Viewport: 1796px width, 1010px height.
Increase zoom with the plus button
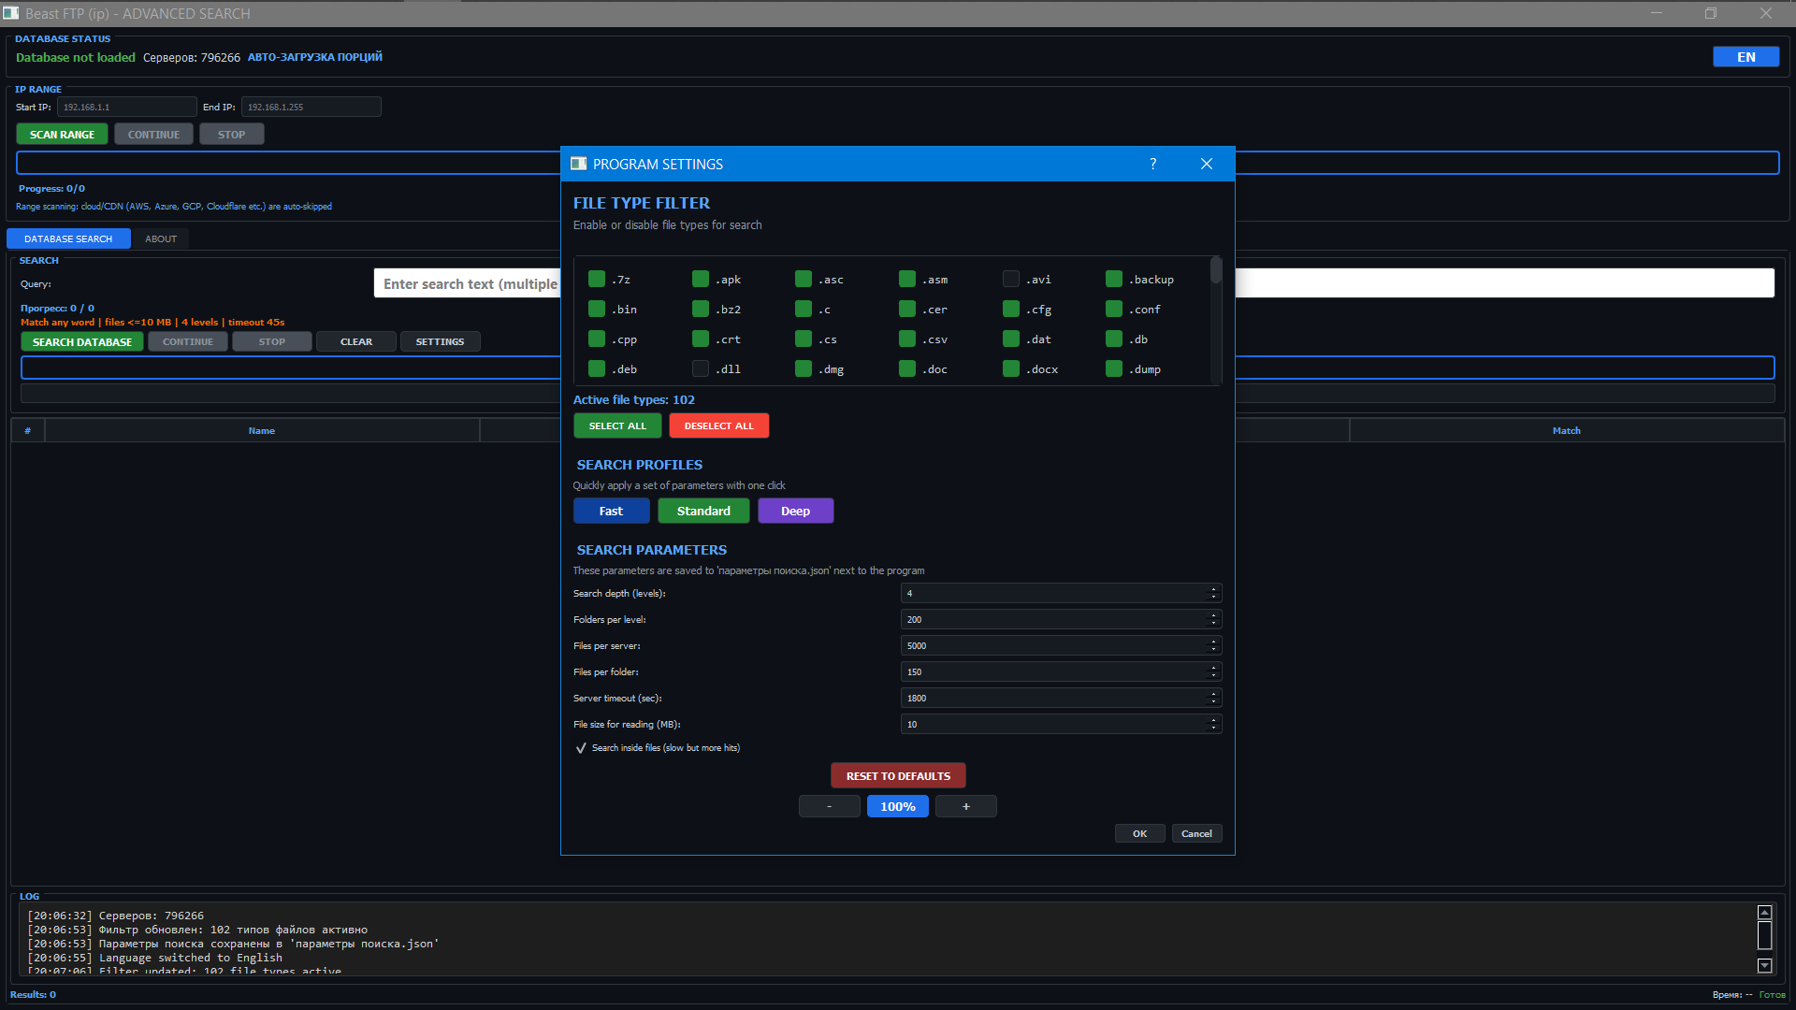click(x=966, y=806)
